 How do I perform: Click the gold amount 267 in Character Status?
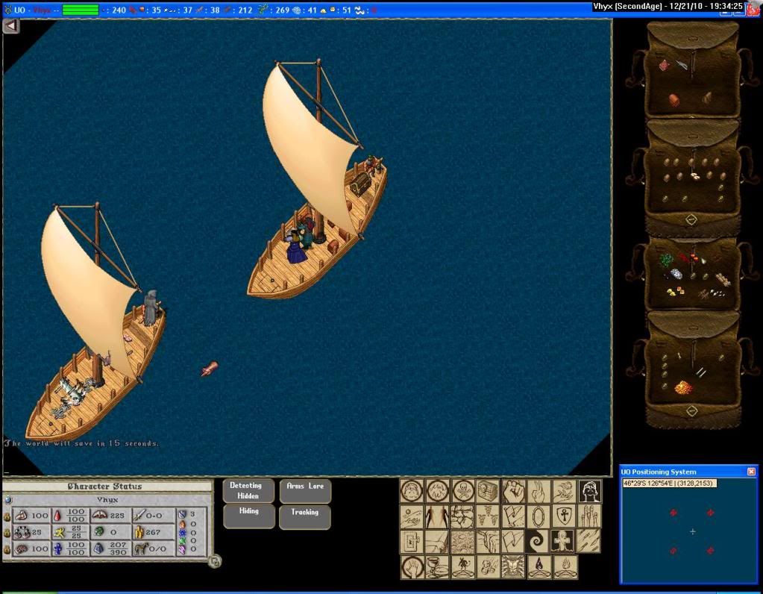[x=154, y=532]
